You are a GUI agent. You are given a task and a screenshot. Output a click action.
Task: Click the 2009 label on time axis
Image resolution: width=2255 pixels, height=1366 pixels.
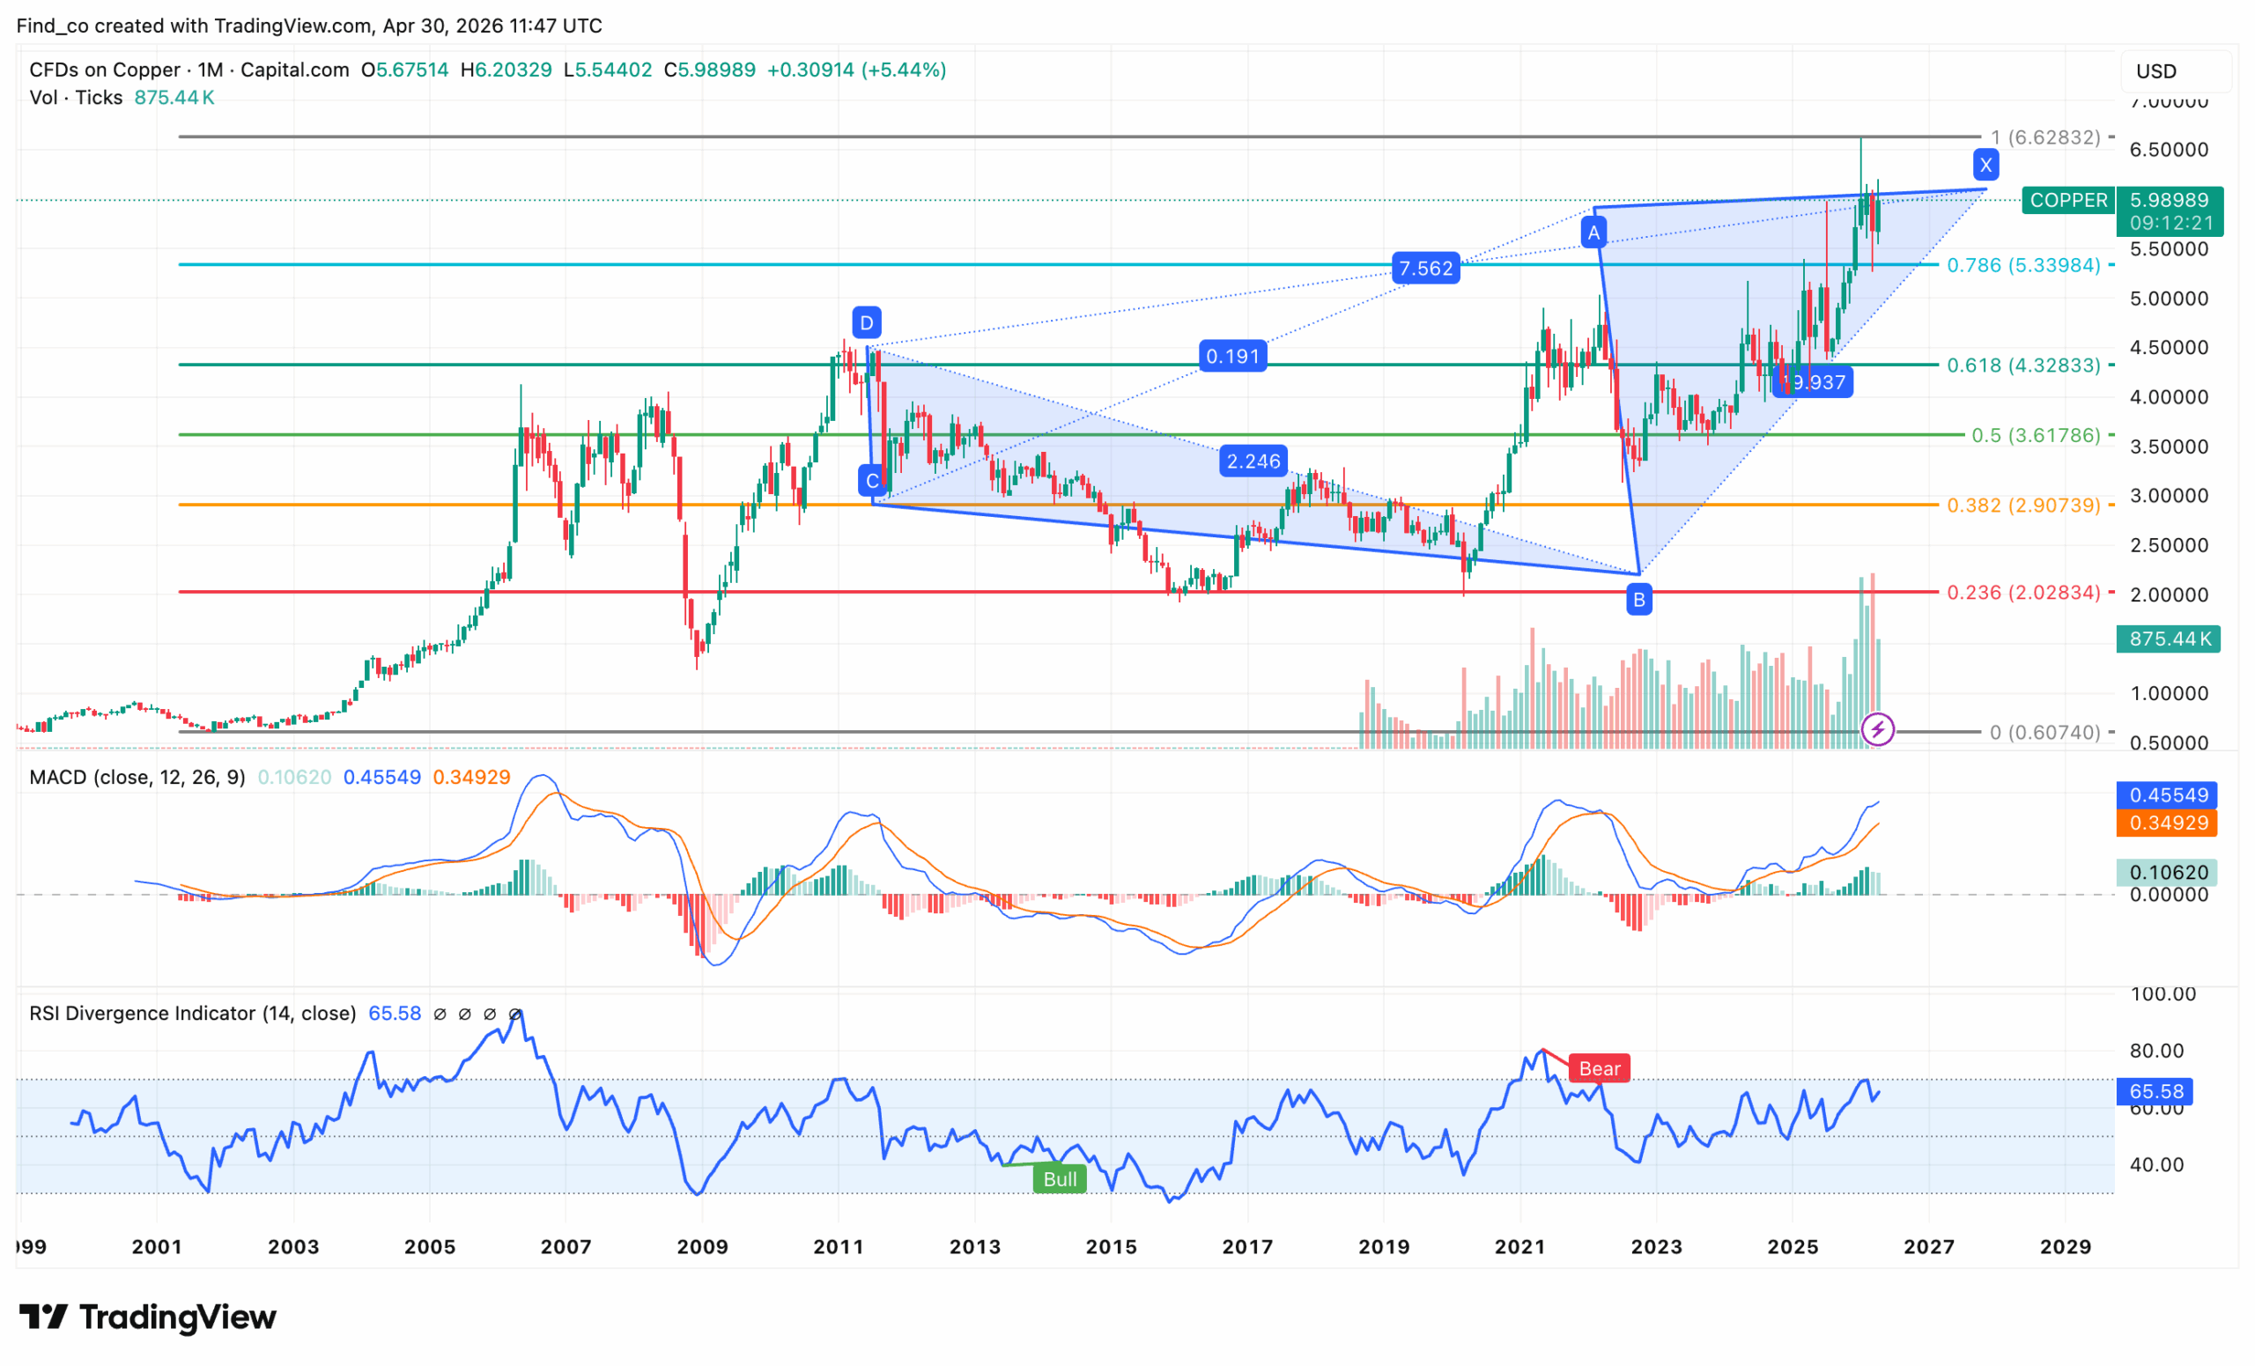(702, 1246)
